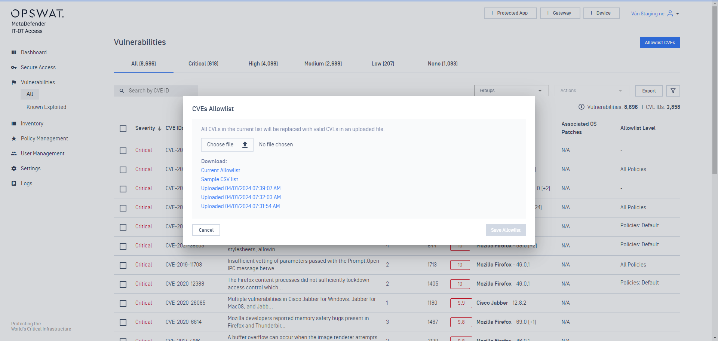Switch to the Low [207] tab
Viewport: 718px width, 341px height.
[383, 64]
